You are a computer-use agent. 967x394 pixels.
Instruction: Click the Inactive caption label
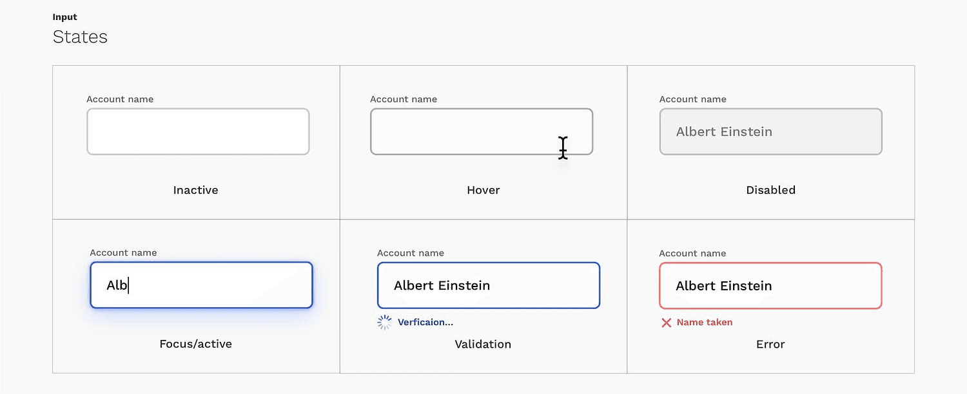tap(195, 190)
